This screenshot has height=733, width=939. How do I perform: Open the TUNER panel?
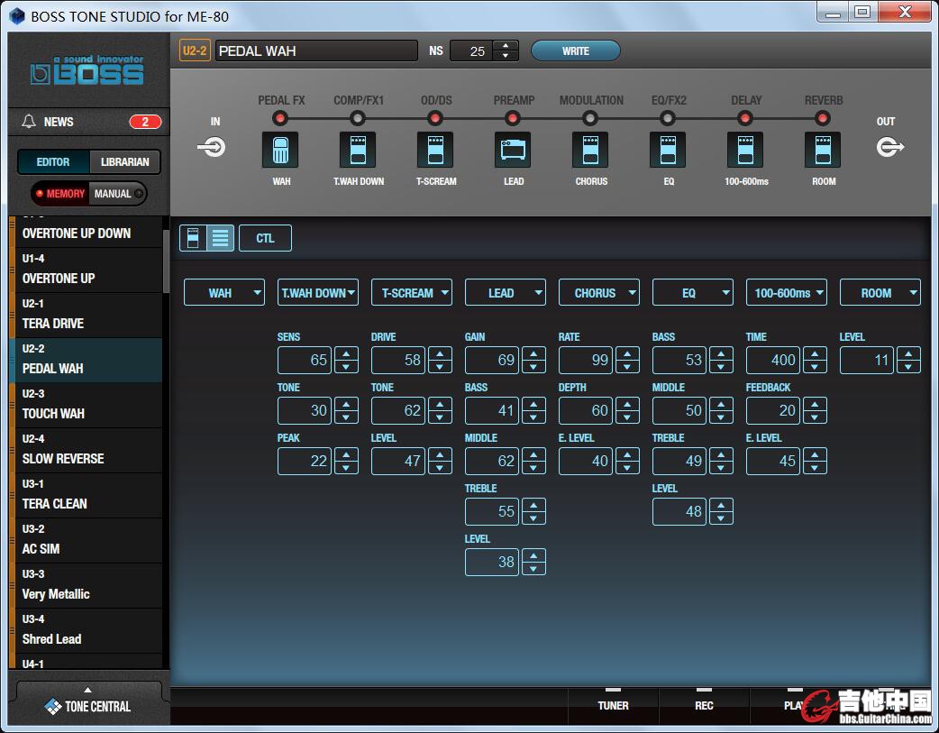tap(613, 705)
